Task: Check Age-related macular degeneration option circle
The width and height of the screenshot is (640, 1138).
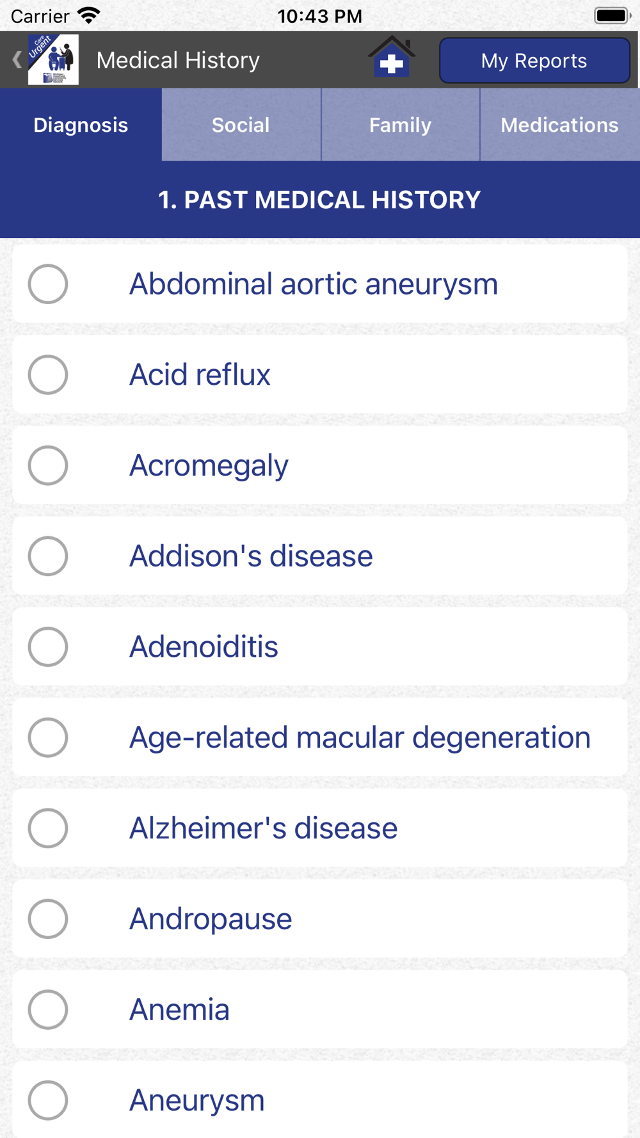Action: point(48,737)
